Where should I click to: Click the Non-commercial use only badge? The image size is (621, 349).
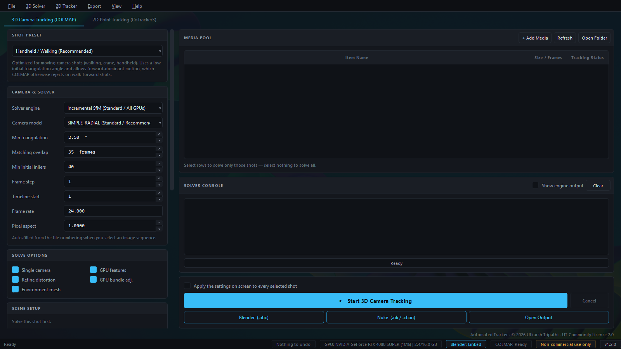tap(565, 344)
